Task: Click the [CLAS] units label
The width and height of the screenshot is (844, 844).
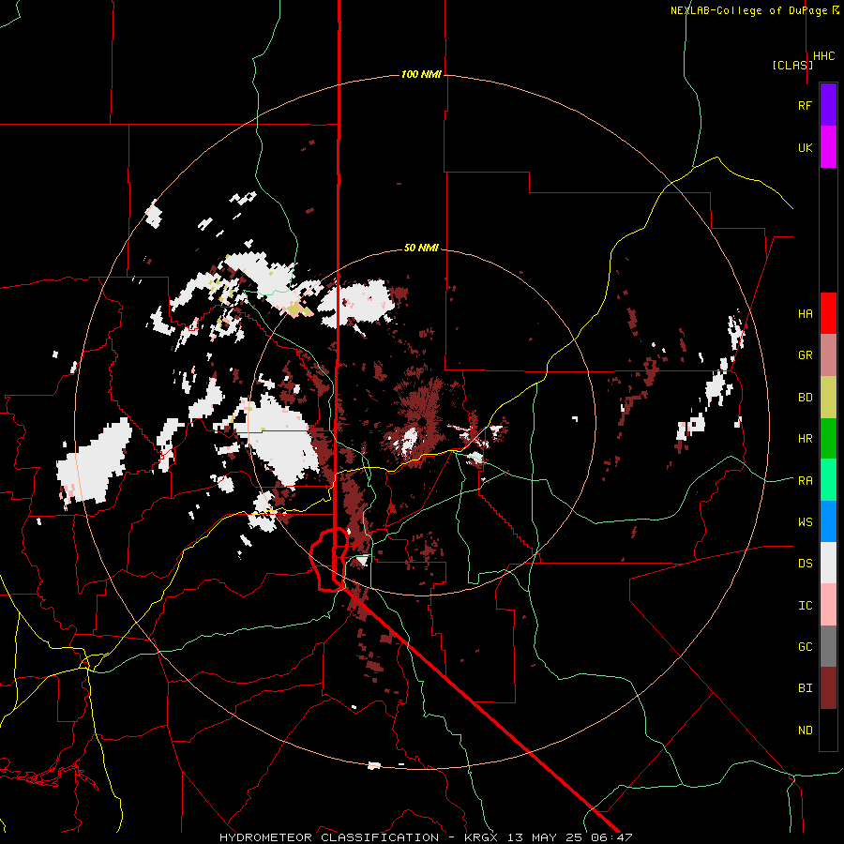Action: [x=792, y=65]
